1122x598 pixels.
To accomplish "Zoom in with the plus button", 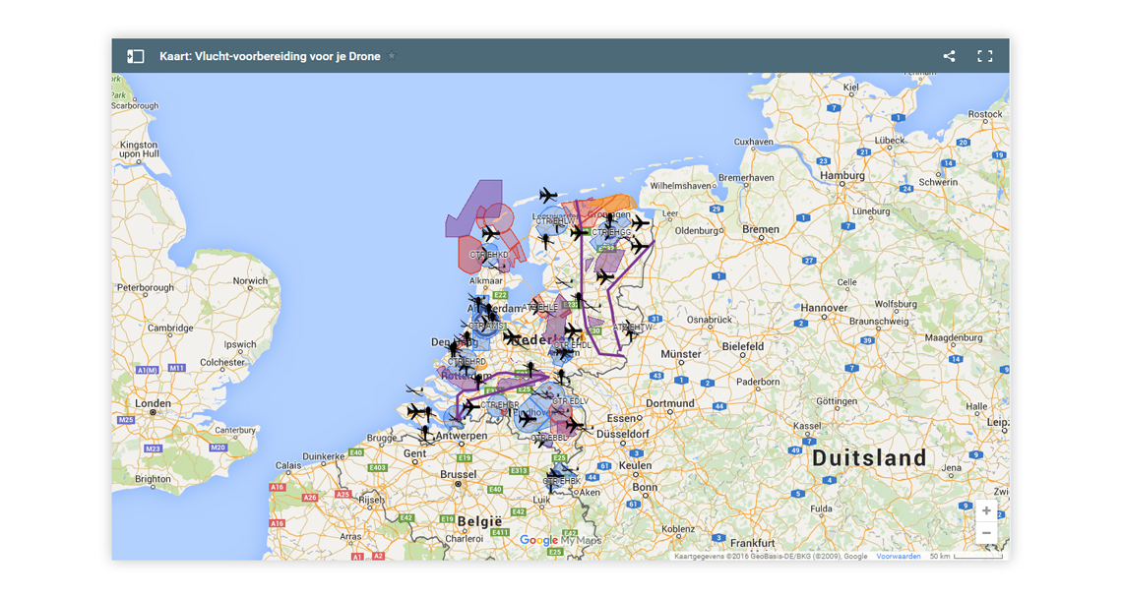I will [986, 510].
